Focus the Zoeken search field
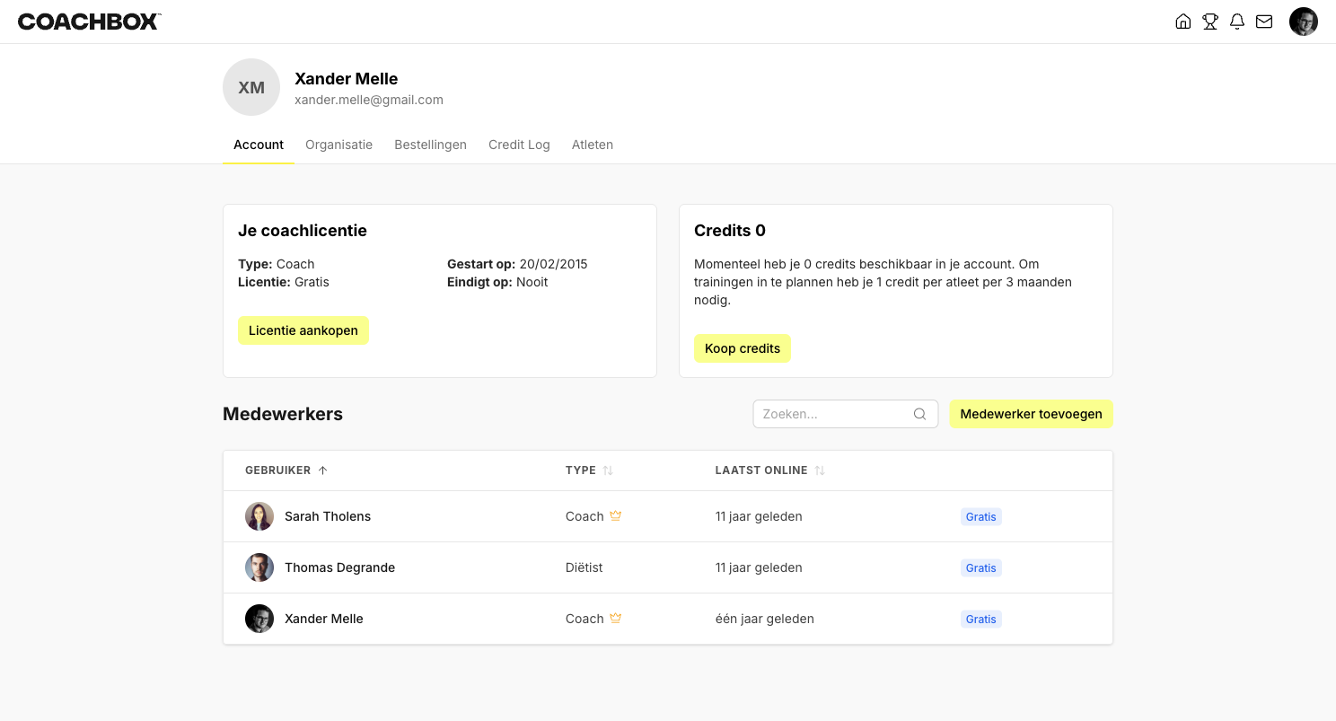The height and width of the screenshot is (721, 1336). 846,414
